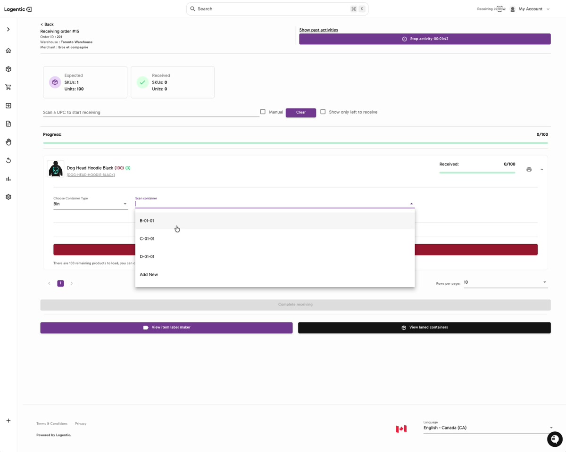Click the overall progress bar
The image size is (566, 452).
295,143
